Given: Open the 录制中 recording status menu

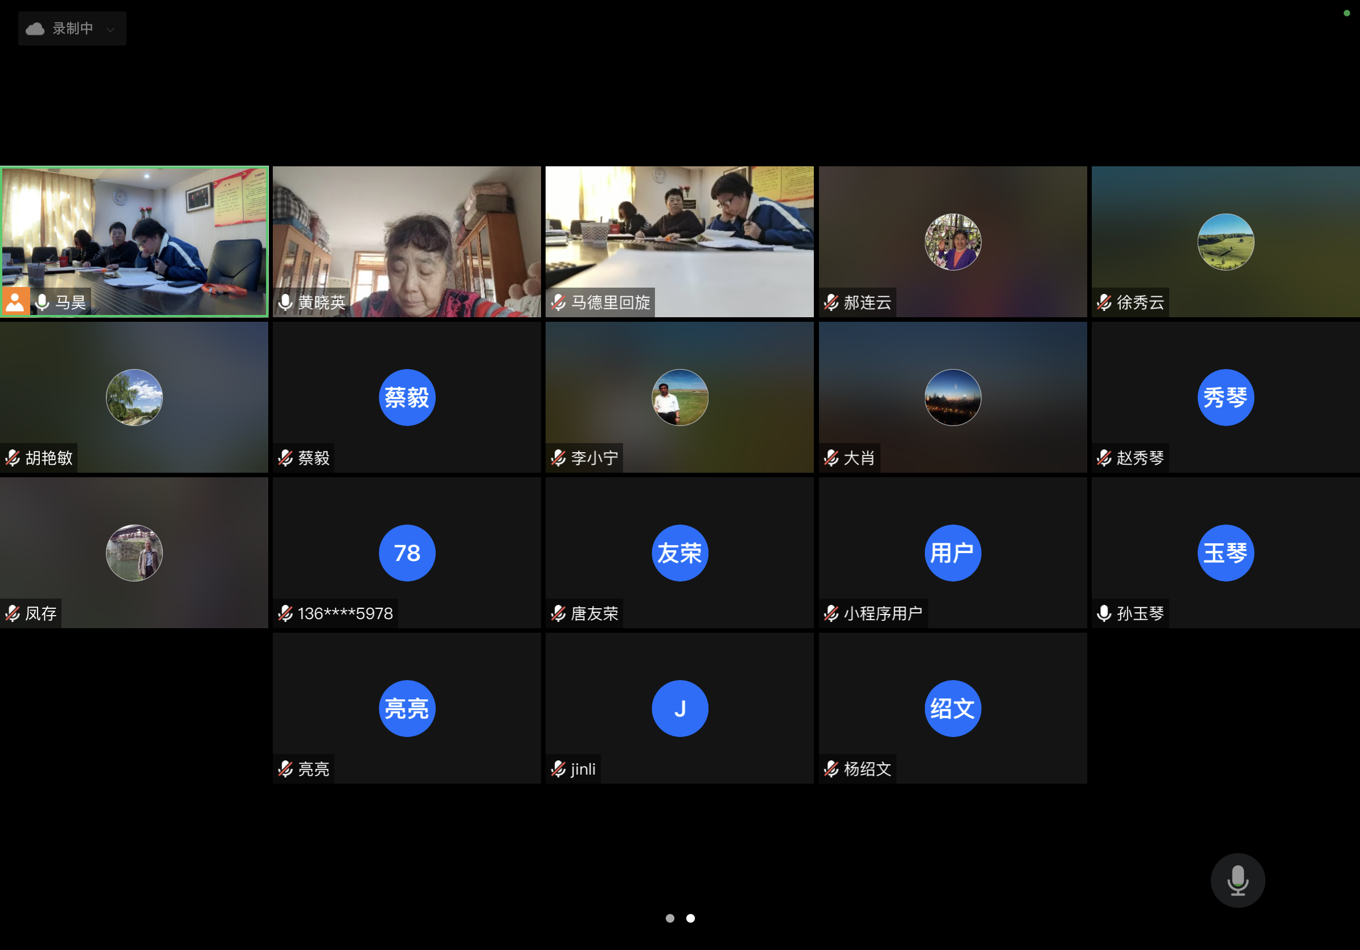Looking at the screenshot, I should 72,28.
